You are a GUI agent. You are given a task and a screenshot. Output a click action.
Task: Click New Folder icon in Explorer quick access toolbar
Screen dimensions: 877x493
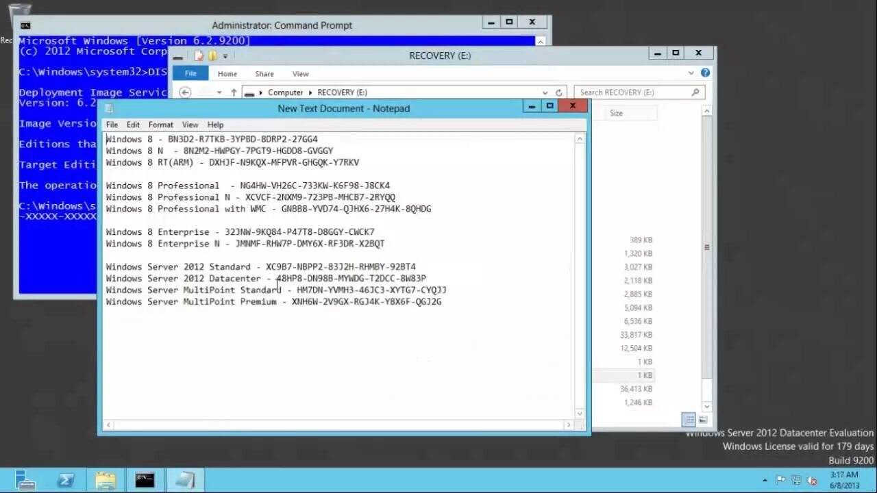point(212,56)
